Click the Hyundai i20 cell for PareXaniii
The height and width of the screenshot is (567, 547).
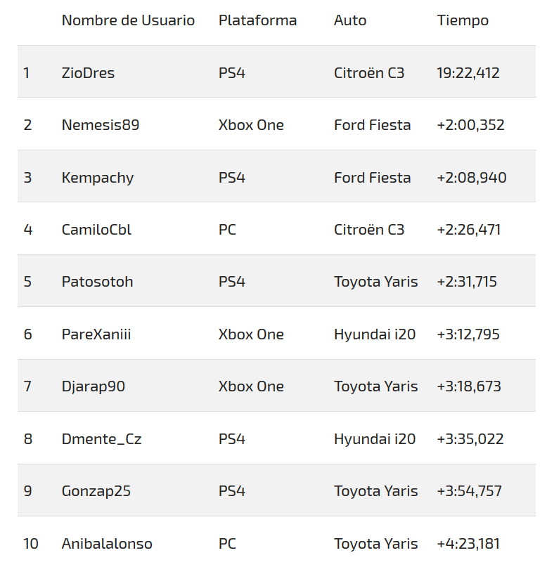pos(375,334)
